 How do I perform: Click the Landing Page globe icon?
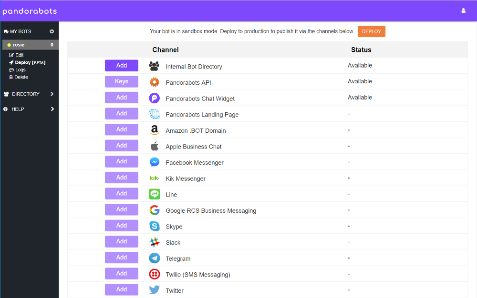[154, 114]
